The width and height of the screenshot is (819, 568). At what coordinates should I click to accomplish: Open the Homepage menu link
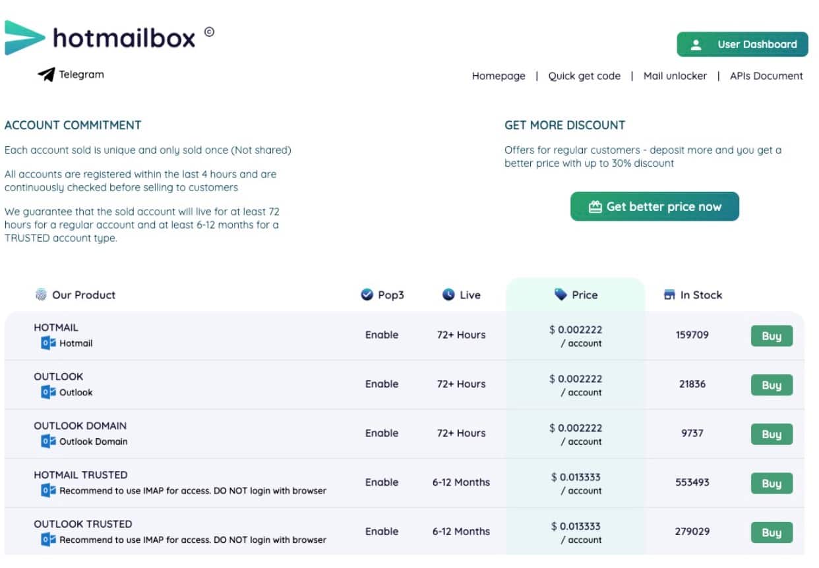point(499,76)
